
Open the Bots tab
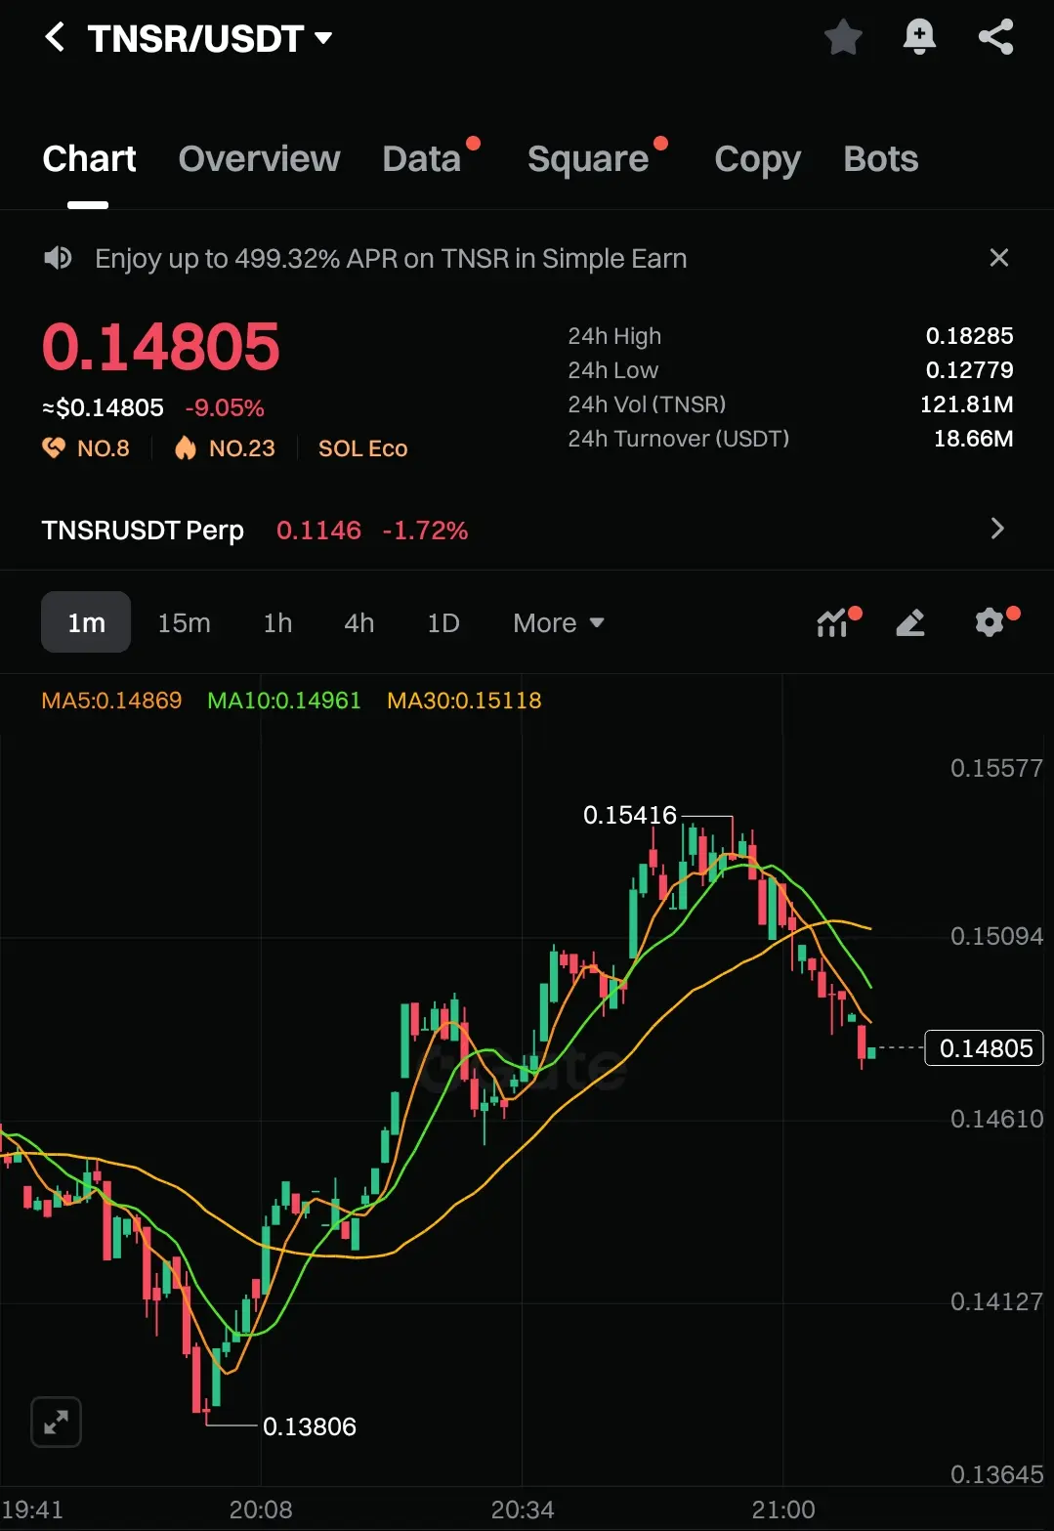pyautogui.click(x=881, y=159)
